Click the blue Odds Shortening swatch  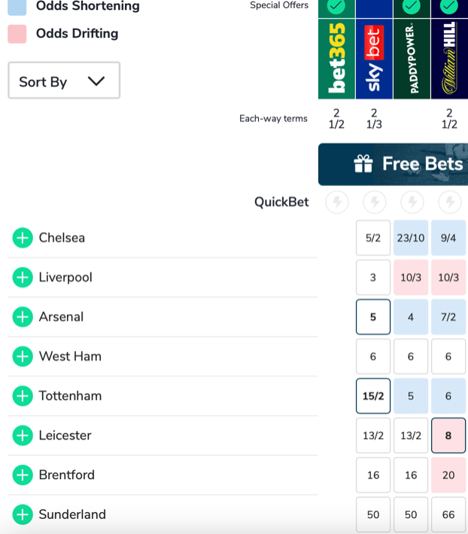[17, 7]
